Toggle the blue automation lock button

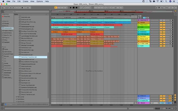(x=144, y=18)
